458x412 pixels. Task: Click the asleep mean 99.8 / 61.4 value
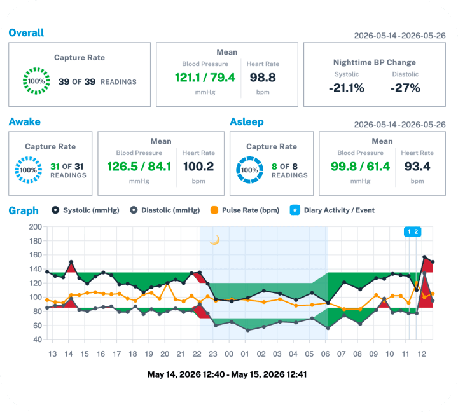click(x=360, y=167)
